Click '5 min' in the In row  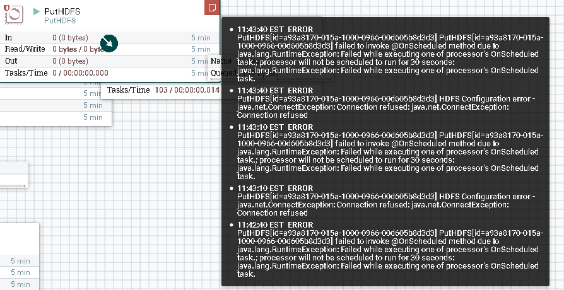pos(201,37)
